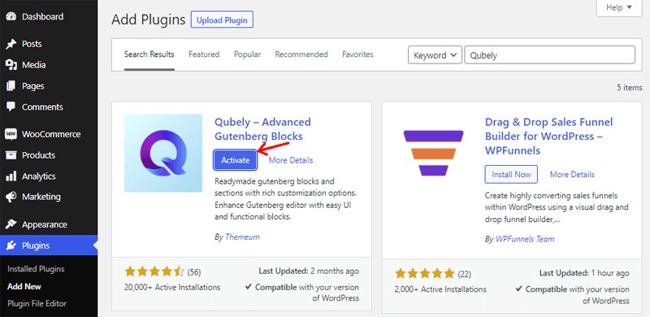
Task: Click the Plugins plug icon
Action: click(11, 245)
